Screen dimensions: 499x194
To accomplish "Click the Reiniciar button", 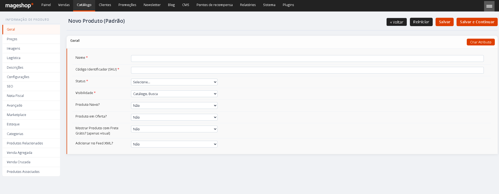I will [421, 22].
